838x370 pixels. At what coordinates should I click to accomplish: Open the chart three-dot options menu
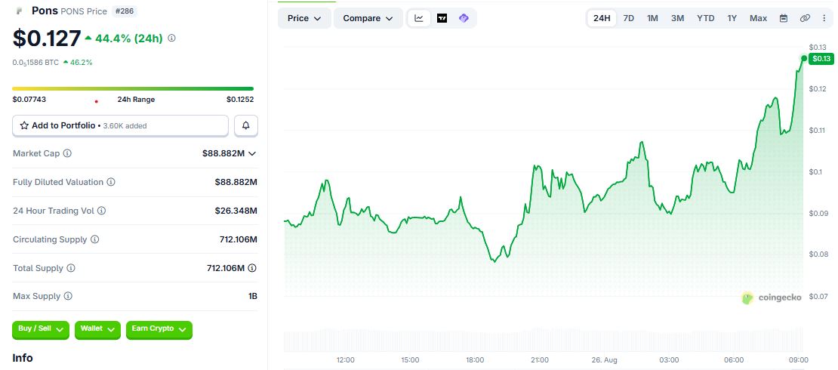(x=824, y=18)
